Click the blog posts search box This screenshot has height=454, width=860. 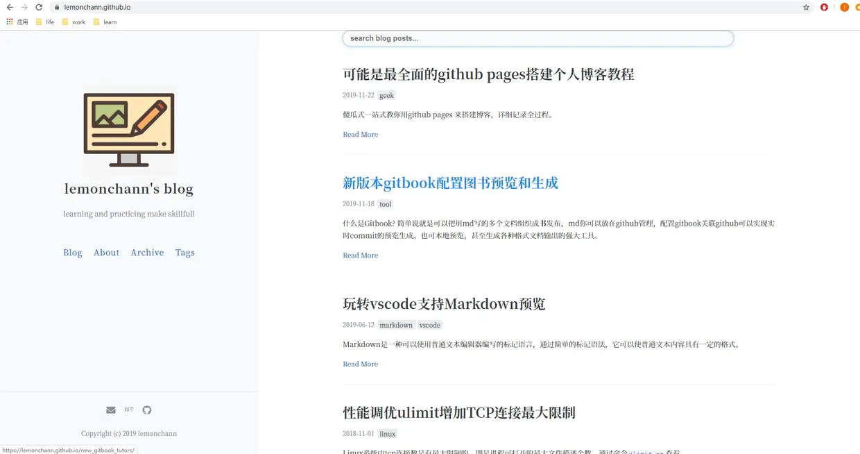537,38
